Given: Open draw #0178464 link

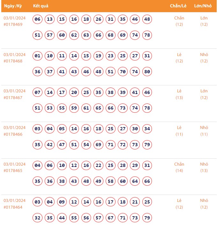Looking at the screenshot, I should pyautogui.click(x=13, y=207).
